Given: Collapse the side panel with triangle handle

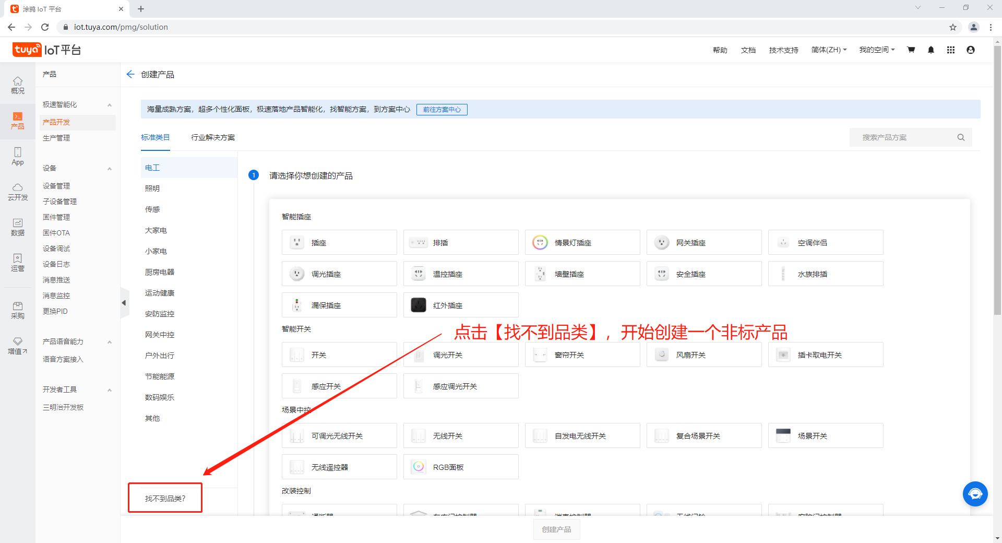Looking at the screenshot, I should (124, 303).
